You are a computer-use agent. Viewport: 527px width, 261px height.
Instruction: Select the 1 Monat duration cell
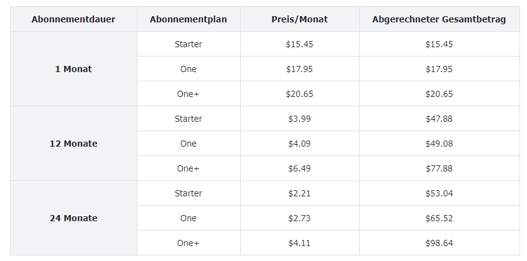73,69
